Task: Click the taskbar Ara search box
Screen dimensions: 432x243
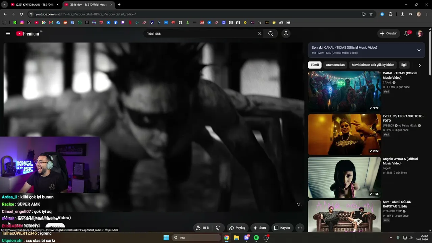Action: [x=196, y=238]
